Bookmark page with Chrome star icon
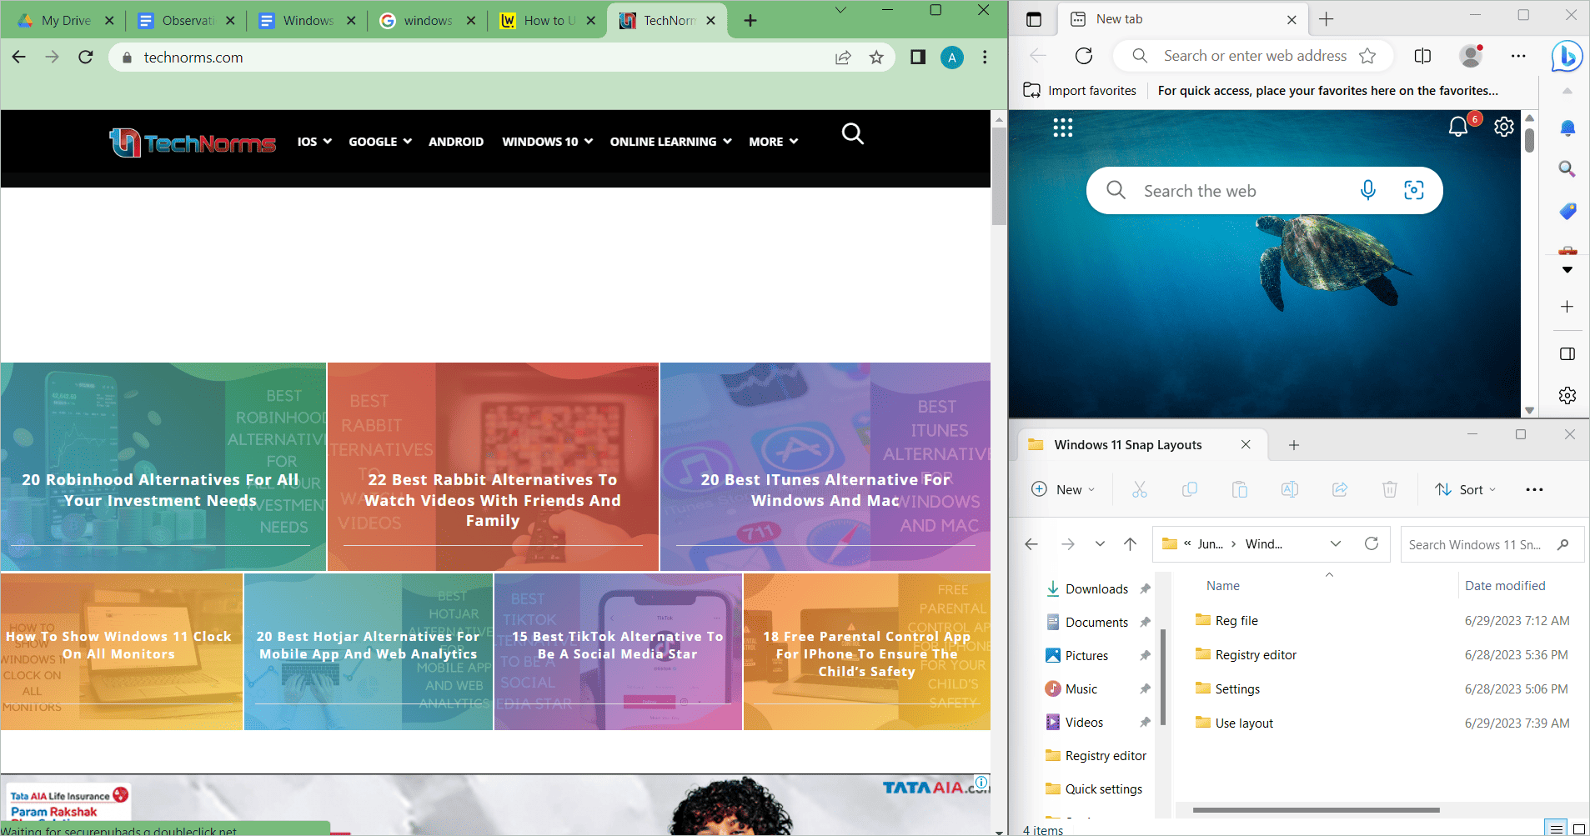Viewport: 1590px width, 836px height. 876,58
